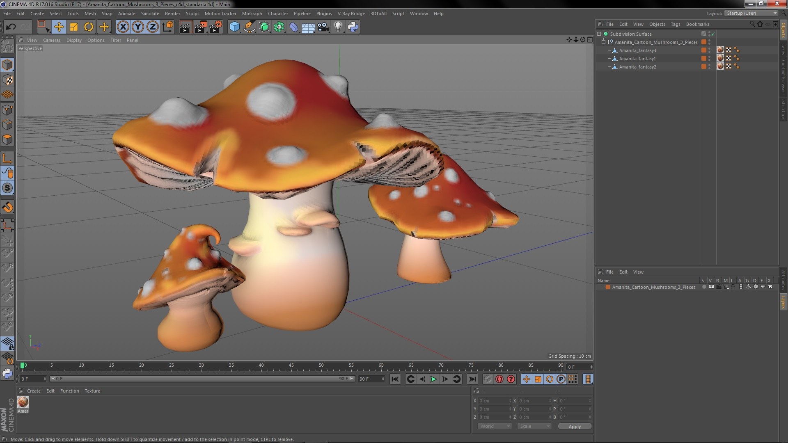Open Edit Render Settings icon

tap(216, 27)
